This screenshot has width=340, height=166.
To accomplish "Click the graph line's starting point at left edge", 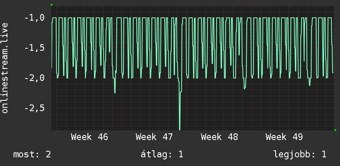I will [x=52, y=68].
